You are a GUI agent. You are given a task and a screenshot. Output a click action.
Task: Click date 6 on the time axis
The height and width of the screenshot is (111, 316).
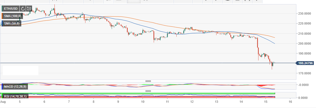[45, 101]
